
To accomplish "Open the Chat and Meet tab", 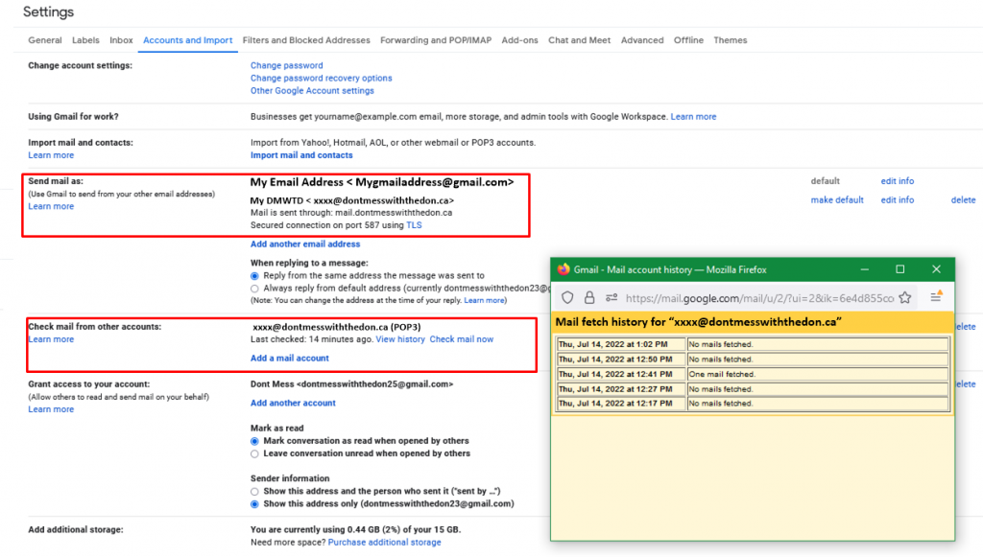I will (579, 40).
